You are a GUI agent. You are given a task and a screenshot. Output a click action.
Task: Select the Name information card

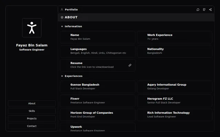pyautogui.click(x=98, y=37)
